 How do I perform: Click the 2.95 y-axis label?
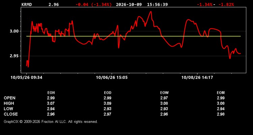14,56
